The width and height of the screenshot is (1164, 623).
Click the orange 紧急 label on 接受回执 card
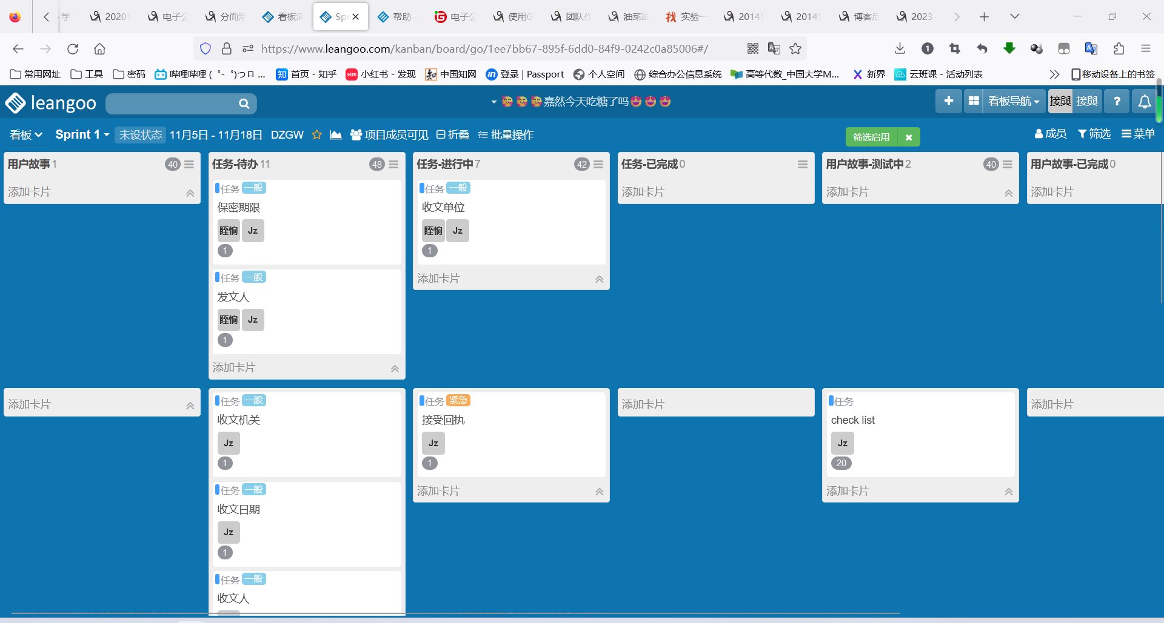[x=458, y=401]
